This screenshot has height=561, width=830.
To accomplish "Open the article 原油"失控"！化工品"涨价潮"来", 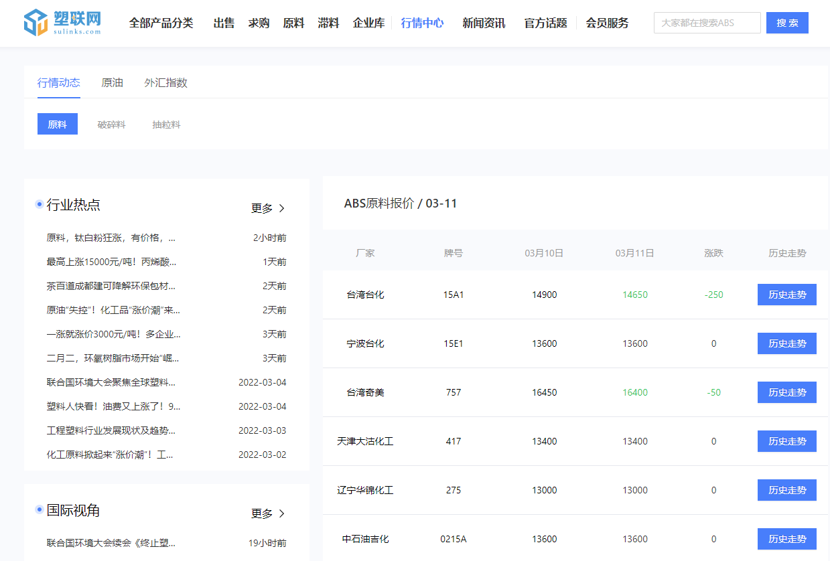I will [x=113, y=310].
